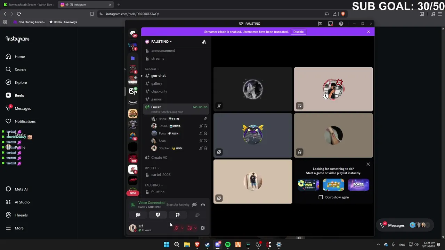This screenshot has width=445, height=250.
Task: Launch the Know What I Meme activity
Action: pyautogui.click(x=308, y=185)
